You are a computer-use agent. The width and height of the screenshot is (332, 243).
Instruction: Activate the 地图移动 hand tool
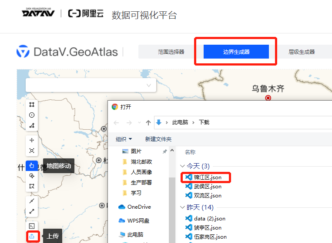[32, 165]
